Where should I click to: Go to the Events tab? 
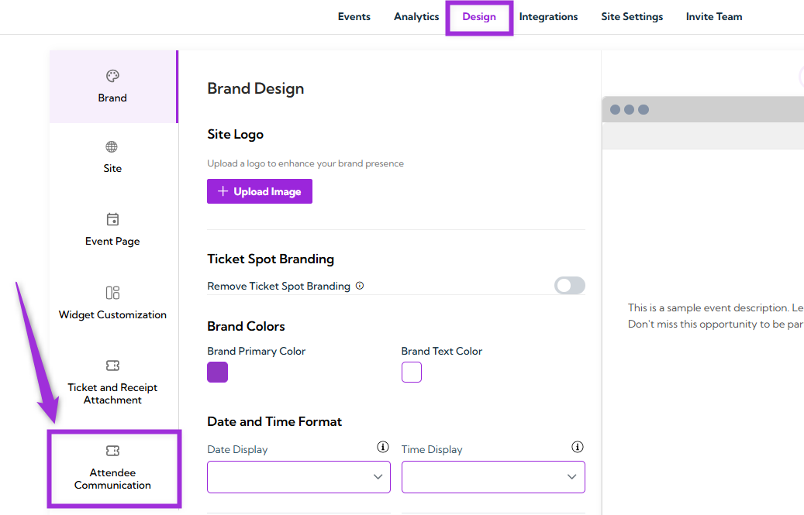click(354, 17)
